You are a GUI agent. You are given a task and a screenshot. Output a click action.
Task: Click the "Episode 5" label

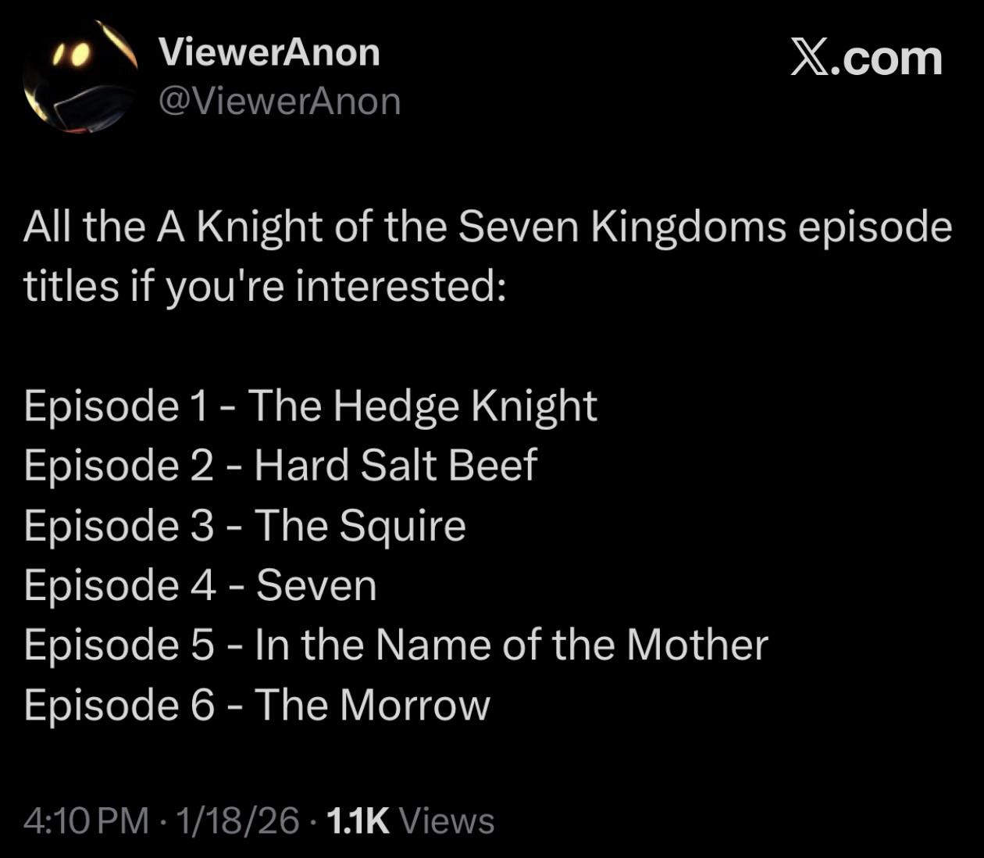(119, 645)
